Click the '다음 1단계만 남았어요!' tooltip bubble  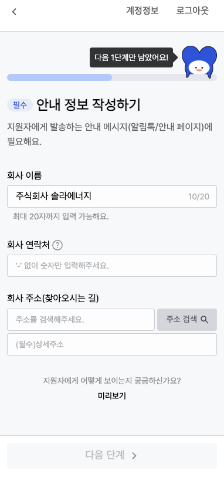click(x=131, y=57)
